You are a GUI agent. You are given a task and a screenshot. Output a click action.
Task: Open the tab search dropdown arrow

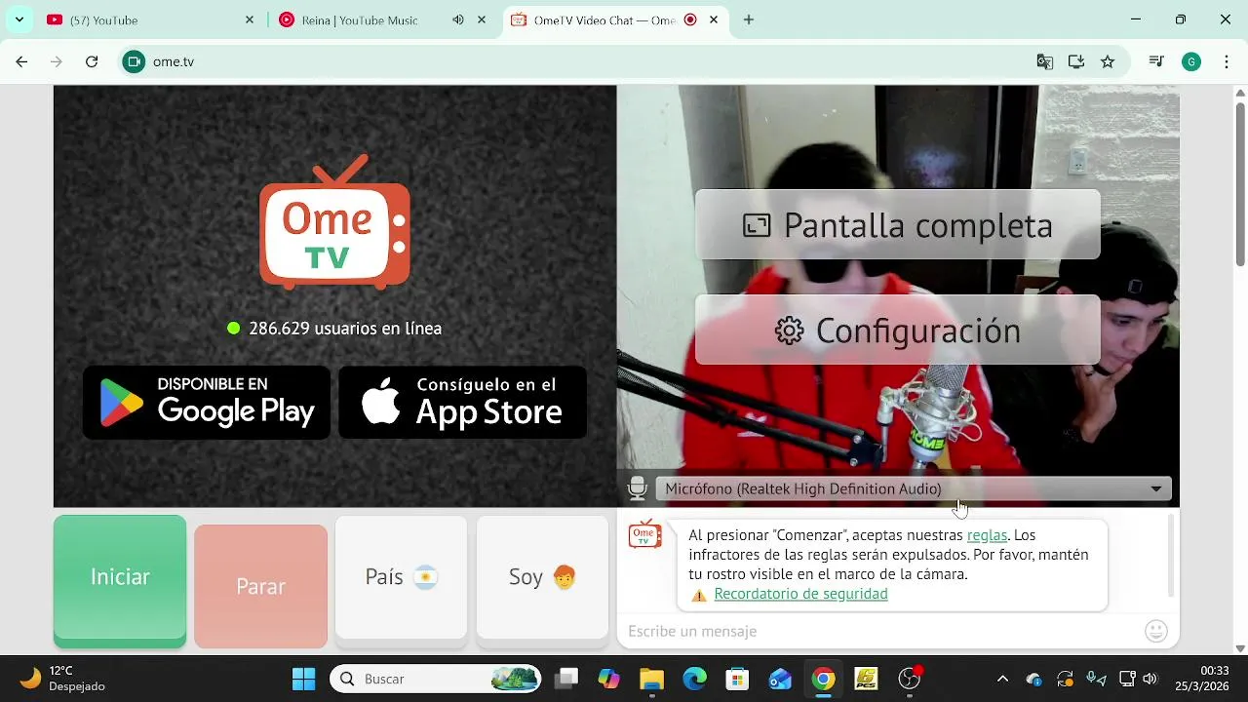(19, 19)
